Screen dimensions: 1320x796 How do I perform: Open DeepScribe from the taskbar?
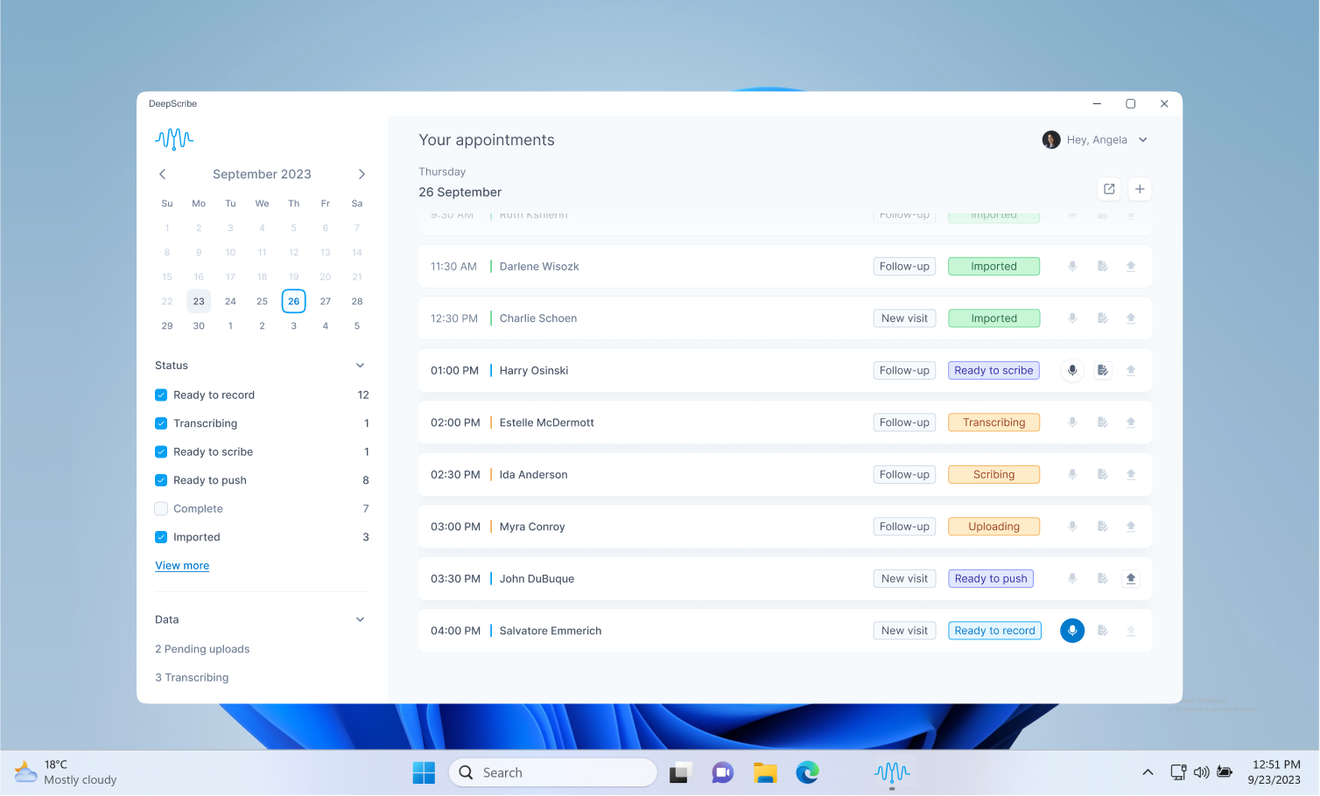(892, 772)
